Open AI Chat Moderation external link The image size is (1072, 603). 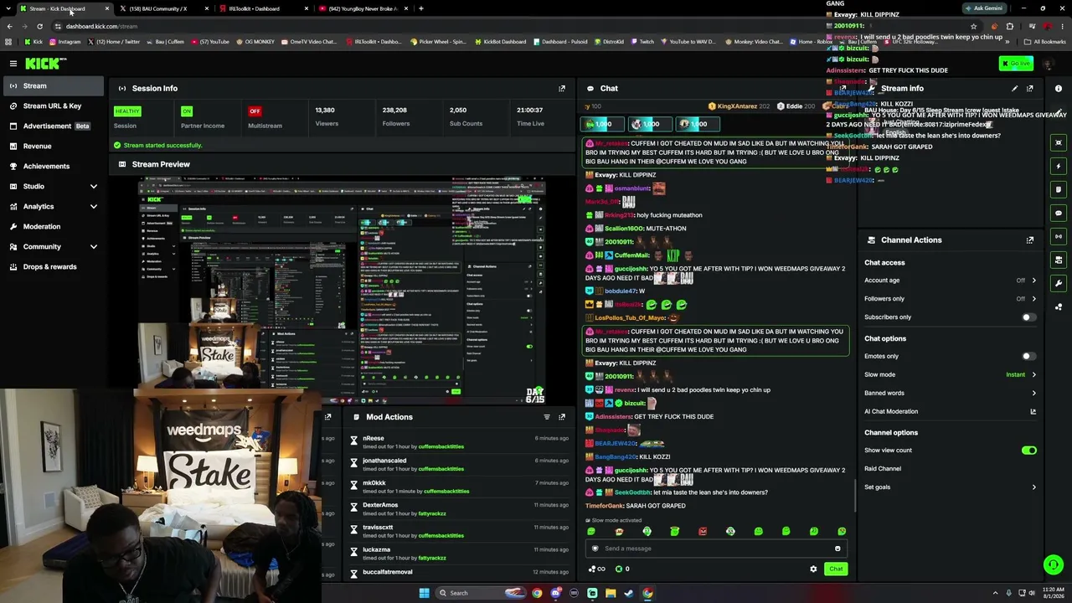click(x=1033, y=411)
